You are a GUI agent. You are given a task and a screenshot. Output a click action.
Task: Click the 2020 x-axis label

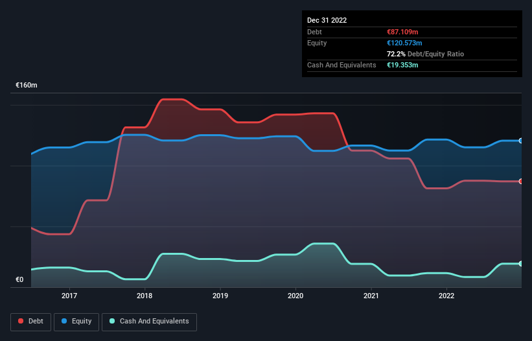[295, 296]
